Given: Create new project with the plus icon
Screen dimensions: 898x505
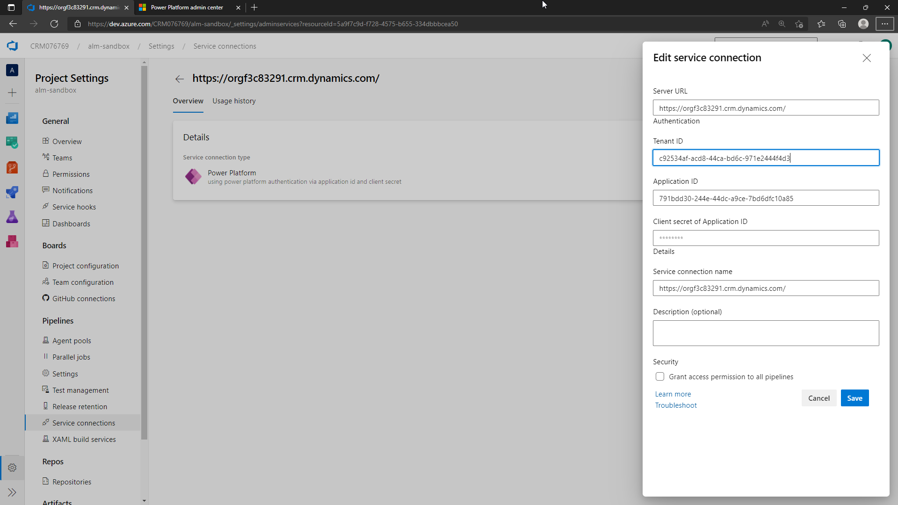Looking at the screenshot, I should 12,92.
